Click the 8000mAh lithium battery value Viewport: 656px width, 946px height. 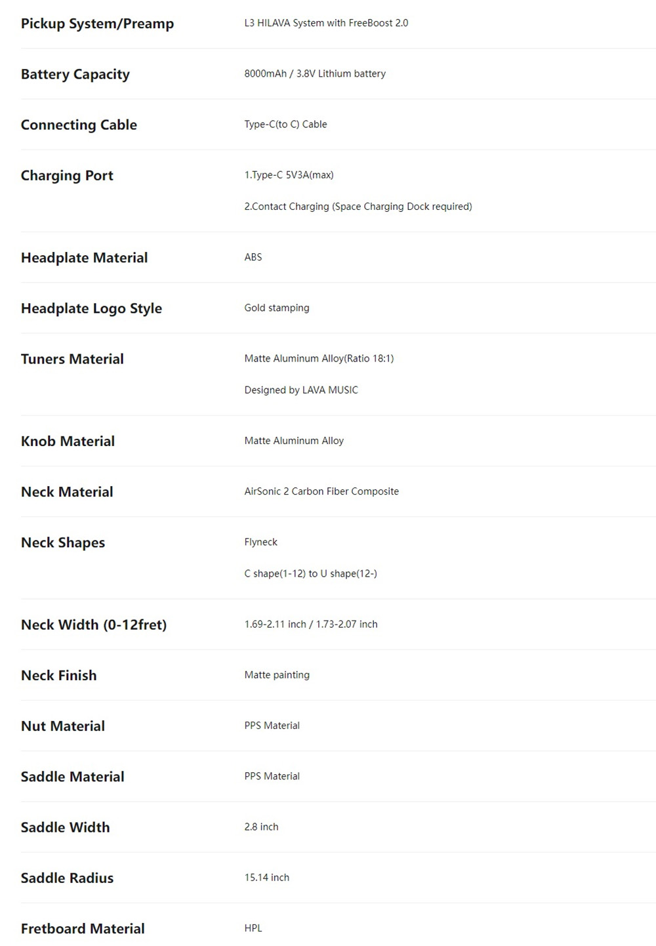[x=315, y=73]
